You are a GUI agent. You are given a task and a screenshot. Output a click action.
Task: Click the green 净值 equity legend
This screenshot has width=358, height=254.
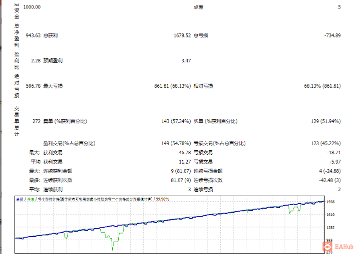[x=31, y=199]
